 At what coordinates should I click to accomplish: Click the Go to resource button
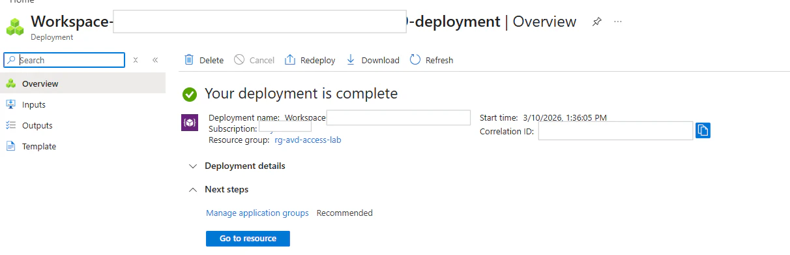(x=248, y=239)
